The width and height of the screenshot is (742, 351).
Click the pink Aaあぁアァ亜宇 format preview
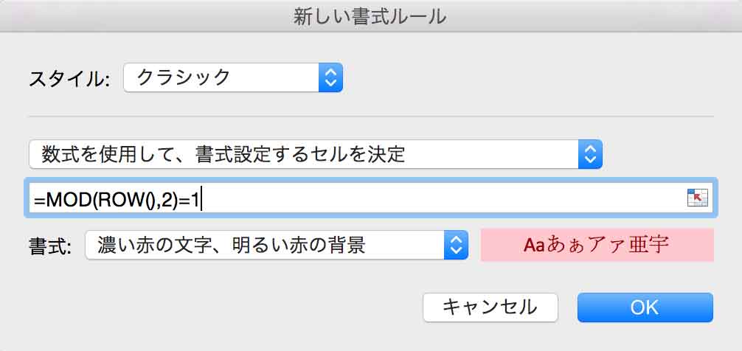click(597, 245)
